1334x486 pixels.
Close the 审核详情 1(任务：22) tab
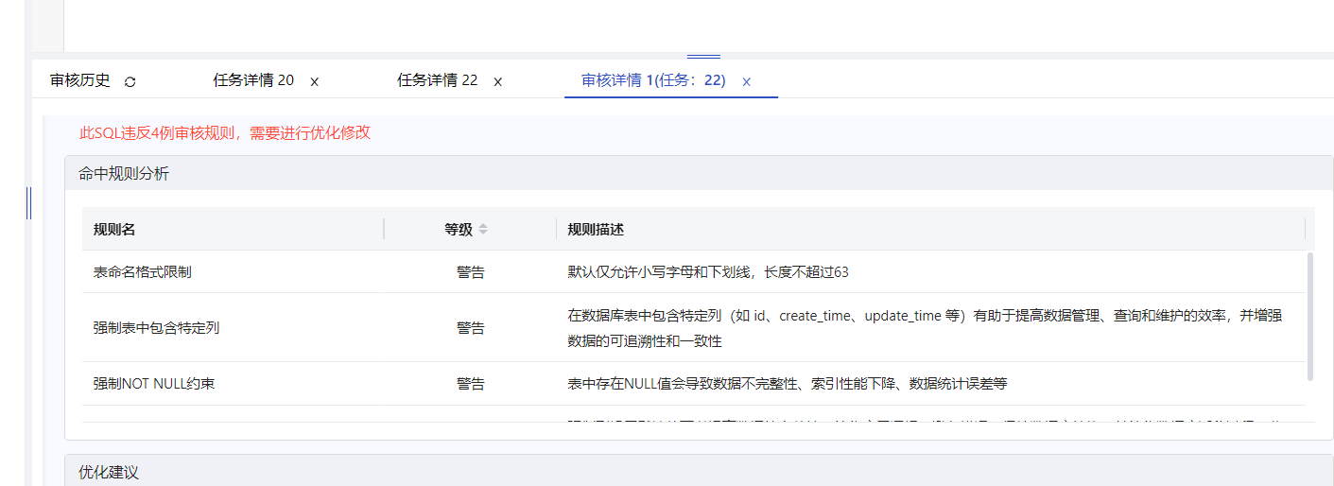pos(746,81)
